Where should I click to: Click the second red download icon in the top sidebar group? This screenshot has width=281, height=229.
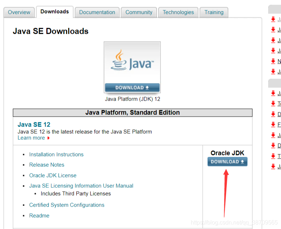coord(273,30)
